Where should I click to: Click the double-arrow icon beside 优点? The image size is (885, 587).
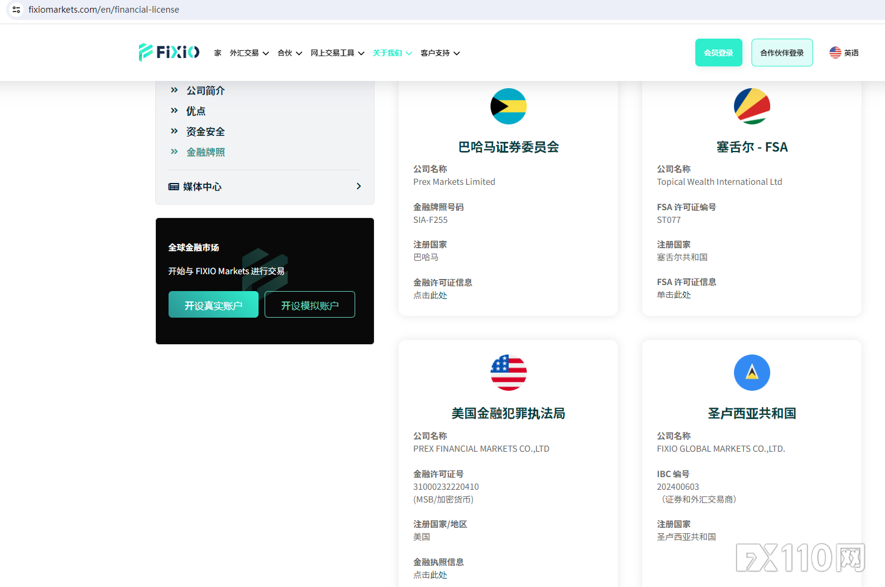click(174, 111)
